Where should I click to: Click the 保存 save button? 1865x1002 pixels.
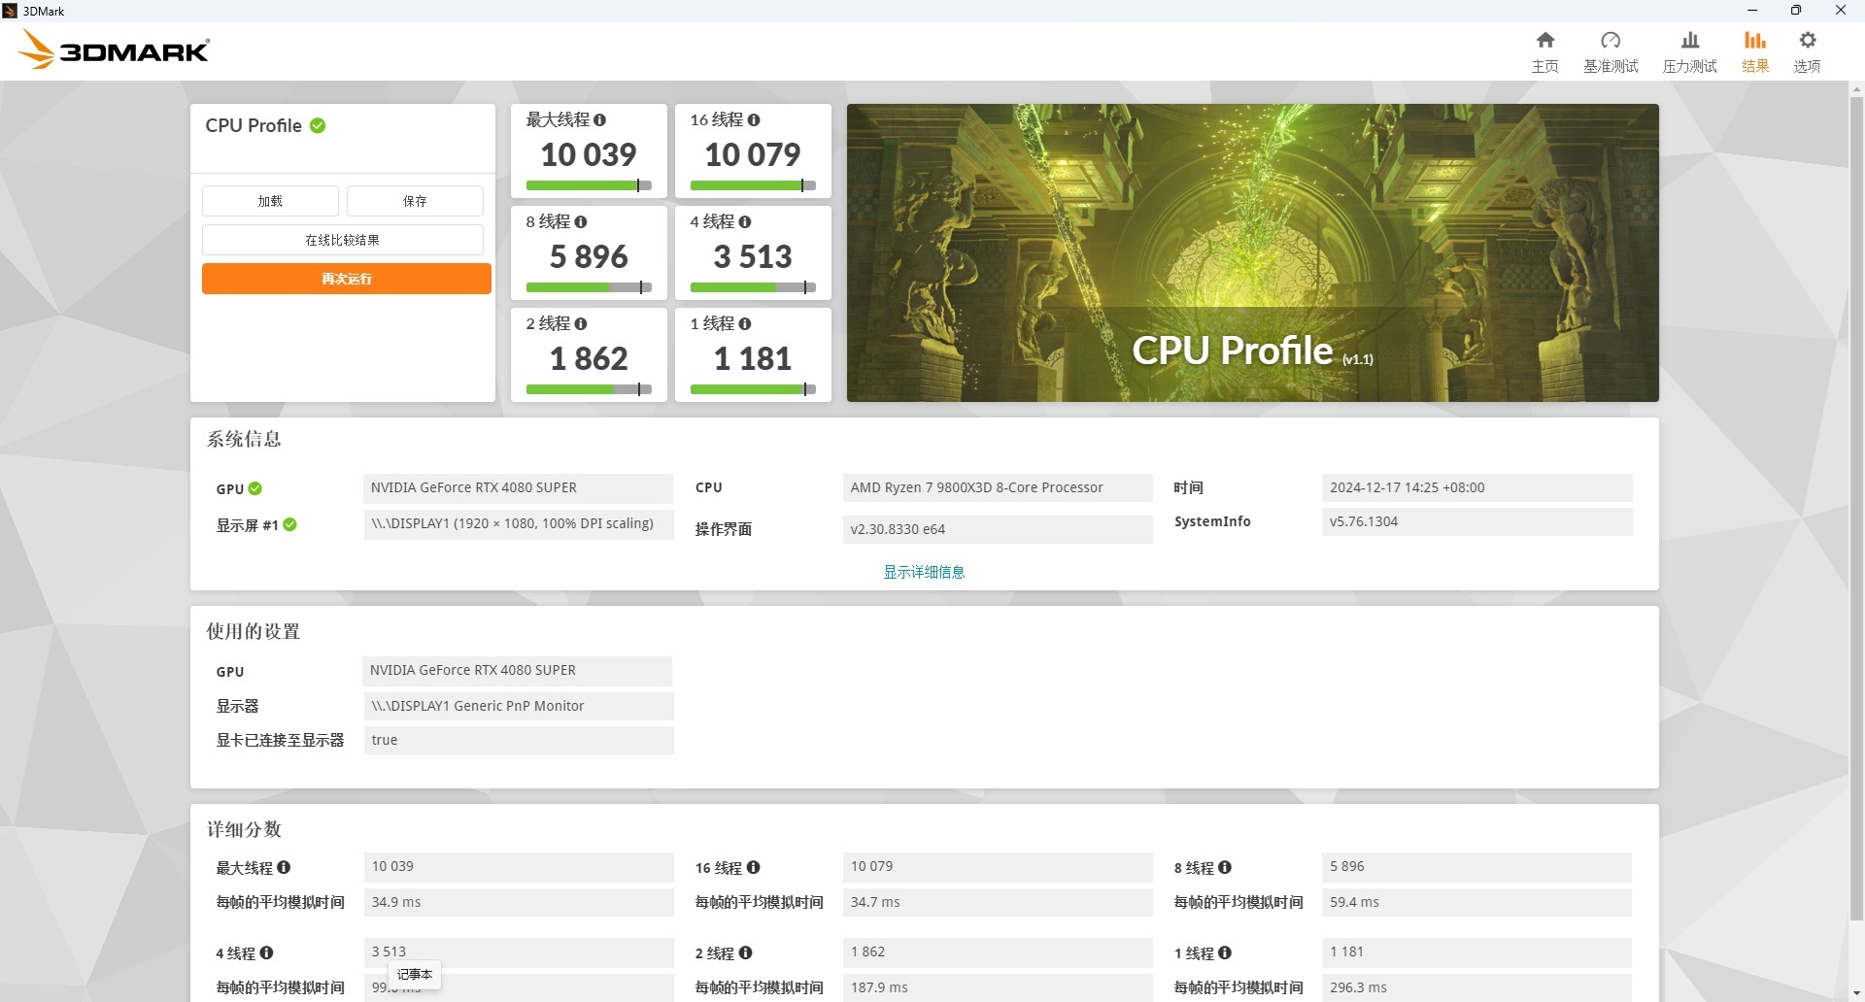point(415,201)
